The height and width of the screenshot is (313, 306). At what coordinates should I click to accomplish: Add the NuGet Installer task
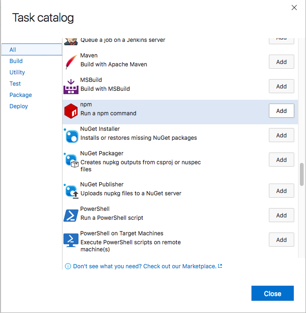tap(281, 136)
